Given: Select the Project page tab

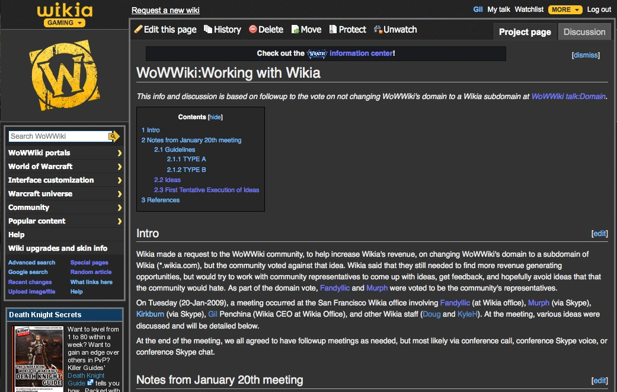Looking at the screenshot, I should [x=525, y=32].
